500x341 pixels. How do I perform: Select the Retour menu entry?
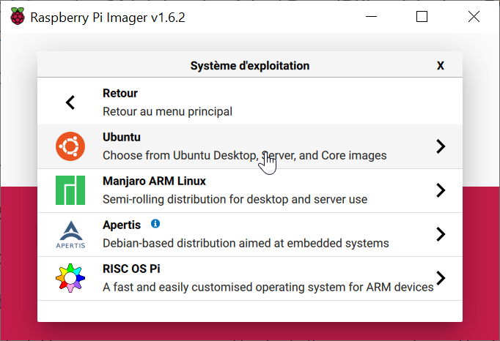click(250, 102)
